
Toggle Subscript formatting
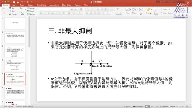(60, 13)
